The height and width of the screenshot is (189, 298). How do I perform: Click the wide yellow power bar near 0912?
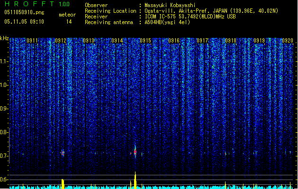point(63,184)
